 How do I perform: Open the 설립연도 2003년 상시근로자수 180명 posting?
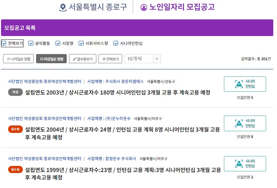pyautogui.click(x=118, y=92)
